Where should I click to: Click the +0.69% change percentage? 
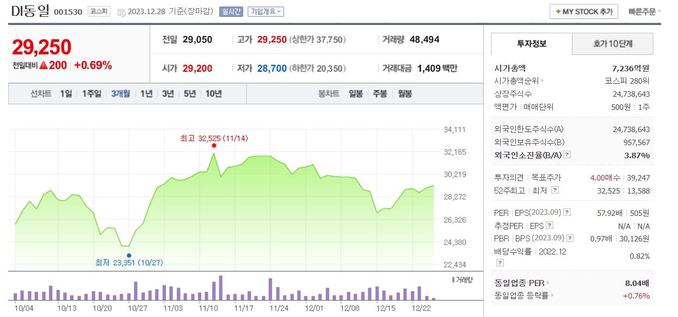click(93, 65)
